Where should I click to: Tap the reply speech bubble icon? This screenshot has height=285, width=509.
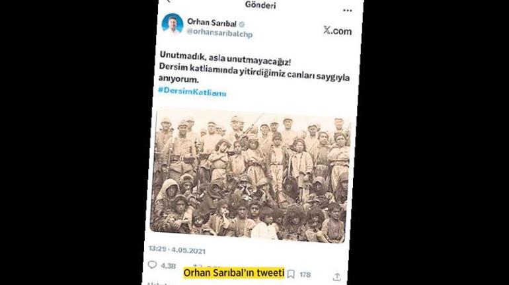click(152, 265)
